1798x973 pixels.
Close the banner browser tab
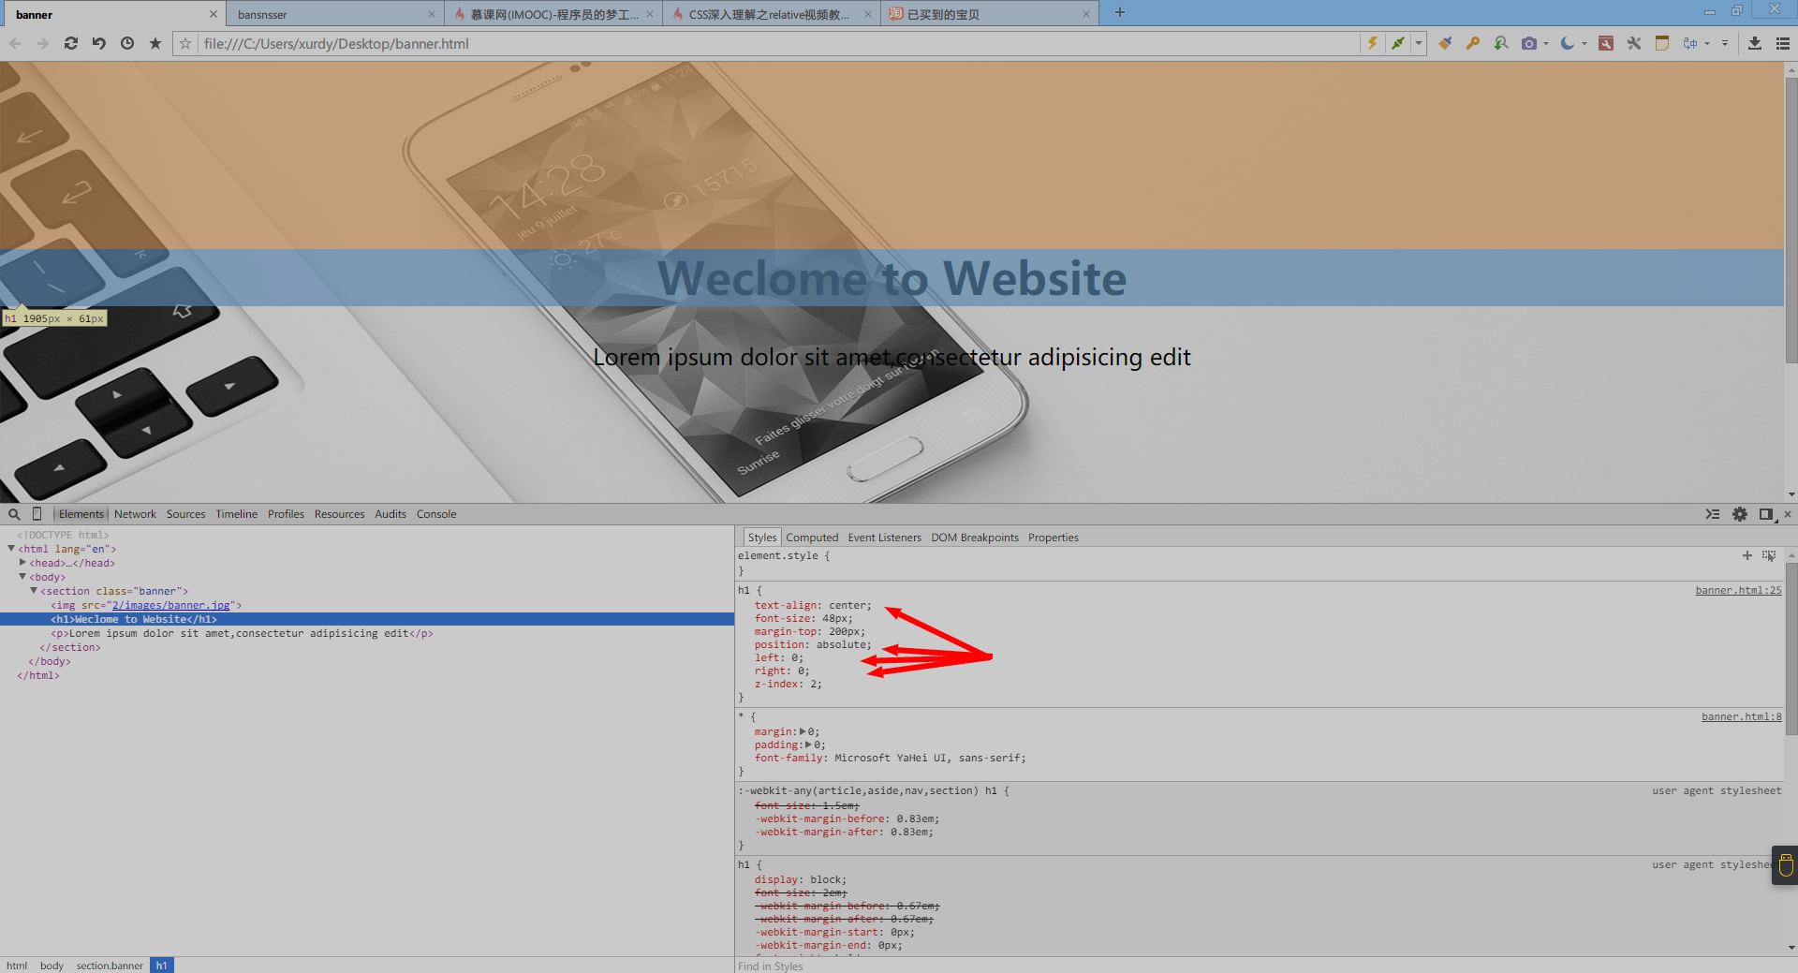(213, 14)
